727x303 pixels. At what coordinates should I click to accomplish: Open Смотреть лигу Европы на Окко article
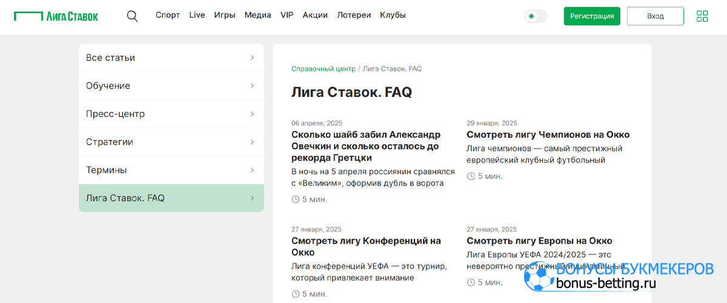tap(539, 241)
